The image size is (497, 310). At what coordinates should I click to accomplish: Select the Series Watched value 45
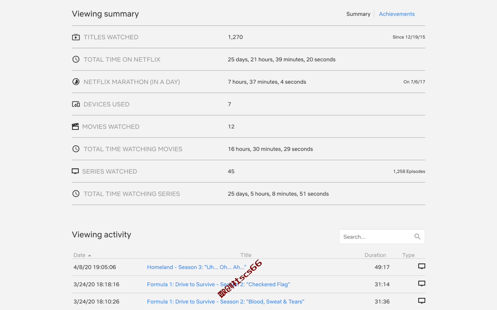(x=231, y=171)
